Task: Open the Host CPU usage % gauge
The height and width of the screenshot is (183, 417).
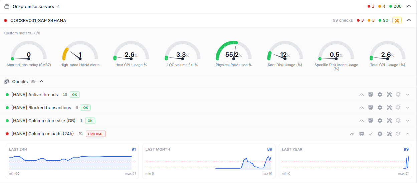Action: coord(131,54)
